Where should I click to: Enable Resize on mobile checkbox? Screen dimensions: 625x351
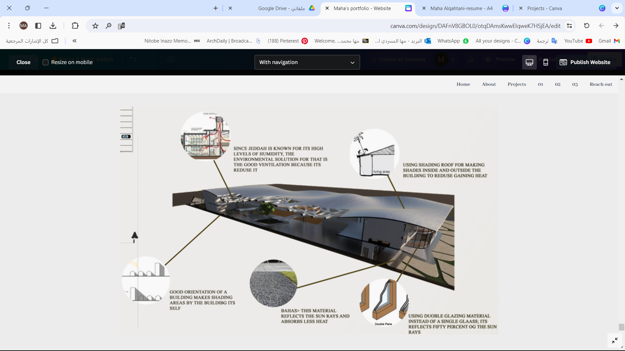46,62
